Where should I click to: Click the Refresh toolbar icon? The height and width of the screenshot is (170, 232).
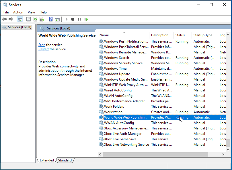pos(35,19)
